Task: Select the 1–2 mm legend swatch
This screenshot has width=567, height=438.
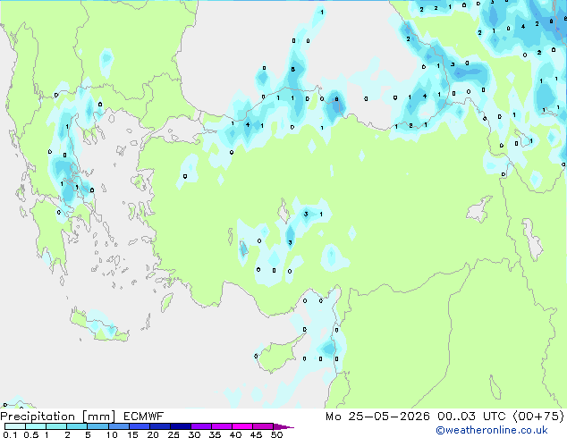Action: click(x=56, y=426)
